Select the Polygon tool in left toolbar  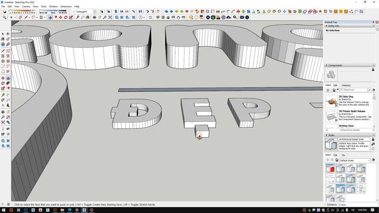[x=8, y=61]
